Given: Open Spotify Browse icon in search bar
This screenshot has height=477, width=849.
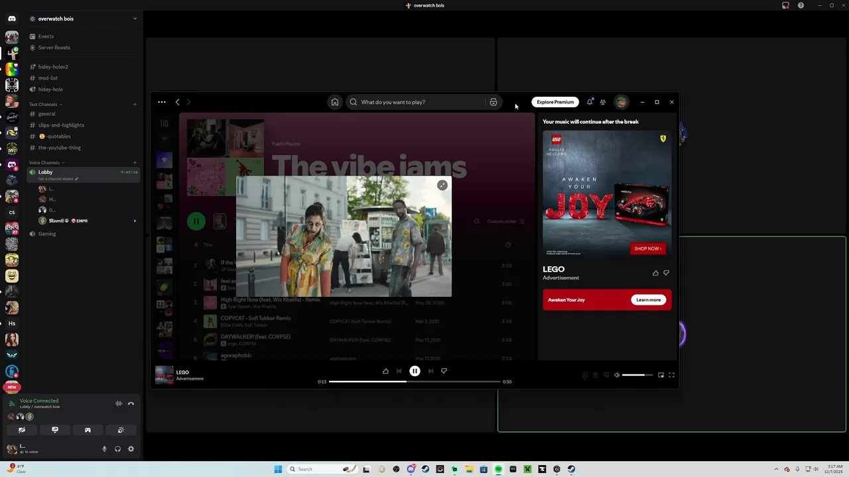Looking at the screenshot, I should click(493, 102).
